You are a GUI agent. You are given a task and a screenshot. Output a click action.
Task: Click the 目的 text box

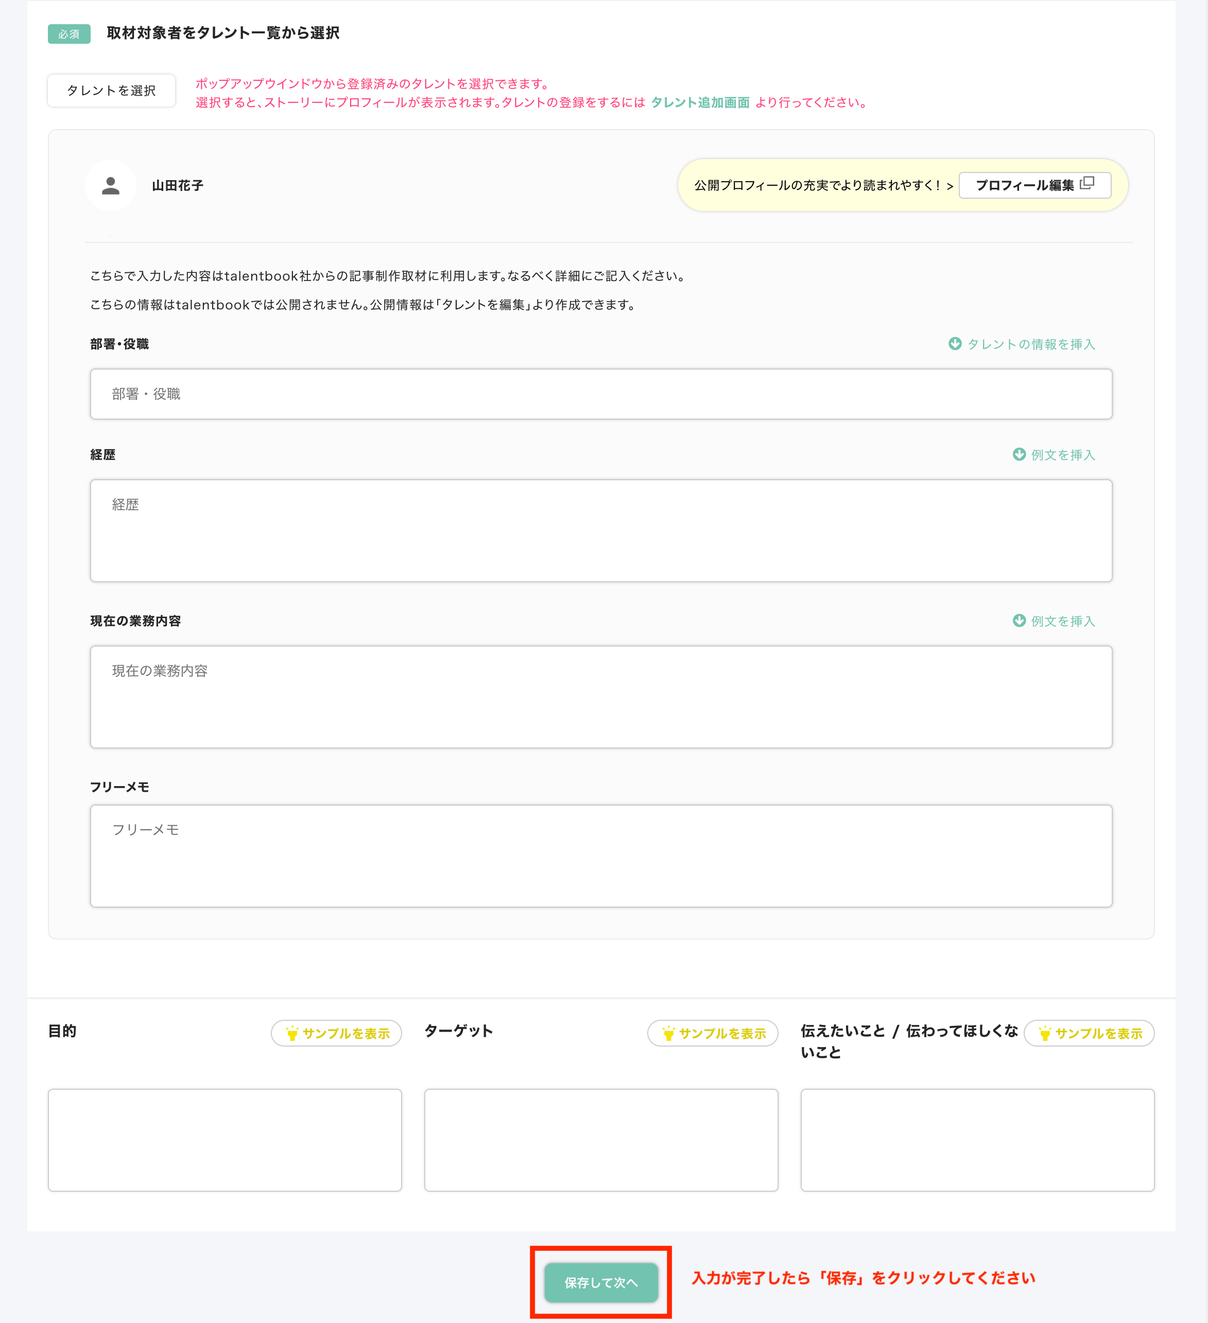[x=225, y=1140]
